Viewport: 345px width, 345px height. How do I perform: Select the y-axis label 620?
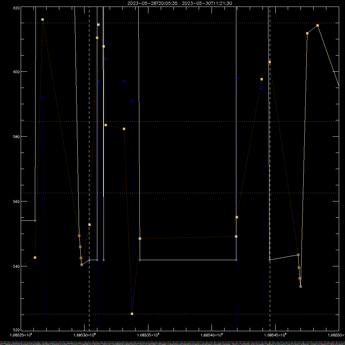pos(17,8)
